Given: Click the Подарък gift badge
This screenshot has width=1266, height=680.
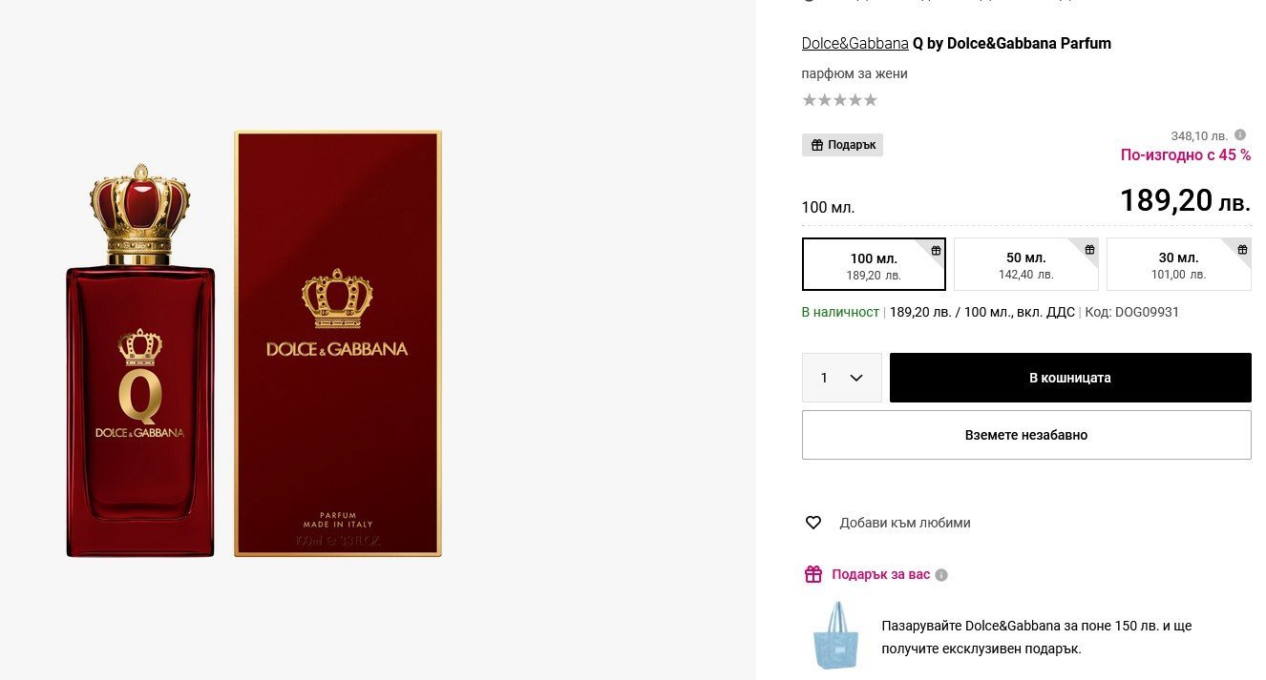Looking at the screenshot, I should (x=842, y=145).
